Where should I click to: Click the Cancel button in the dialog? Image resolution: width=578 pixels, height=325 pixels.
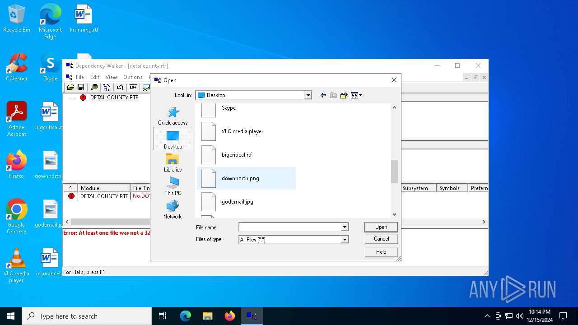click(381, 239)
